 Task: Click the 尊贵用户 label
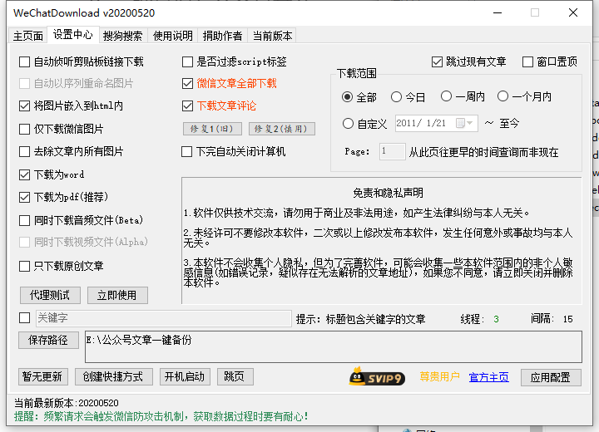click(x=439, y=376)
